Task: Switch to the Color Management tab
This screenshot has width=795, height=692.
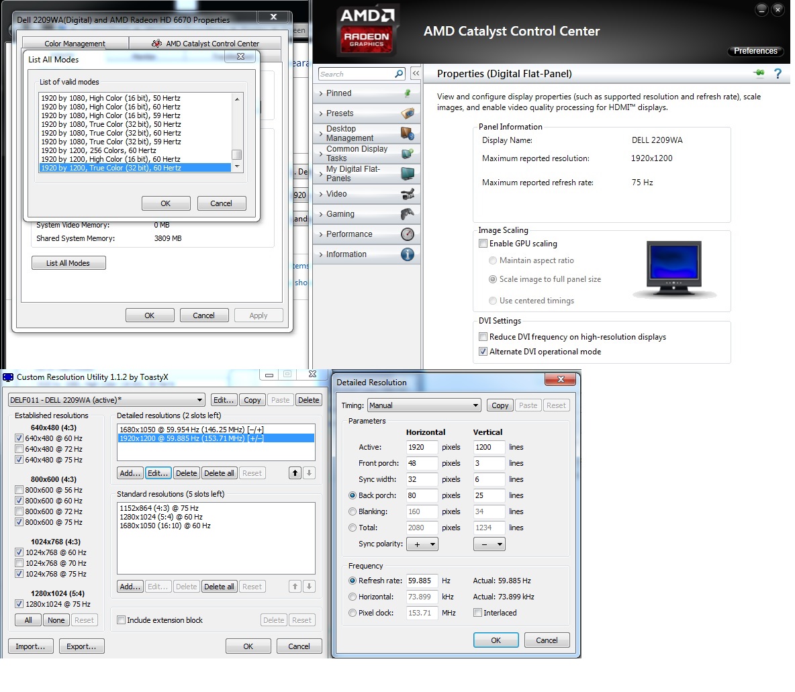Action: (75, 44)
